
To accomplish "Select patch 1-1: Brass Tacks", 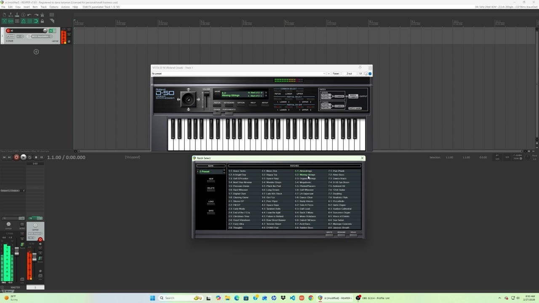I will [x=244, y=171].
